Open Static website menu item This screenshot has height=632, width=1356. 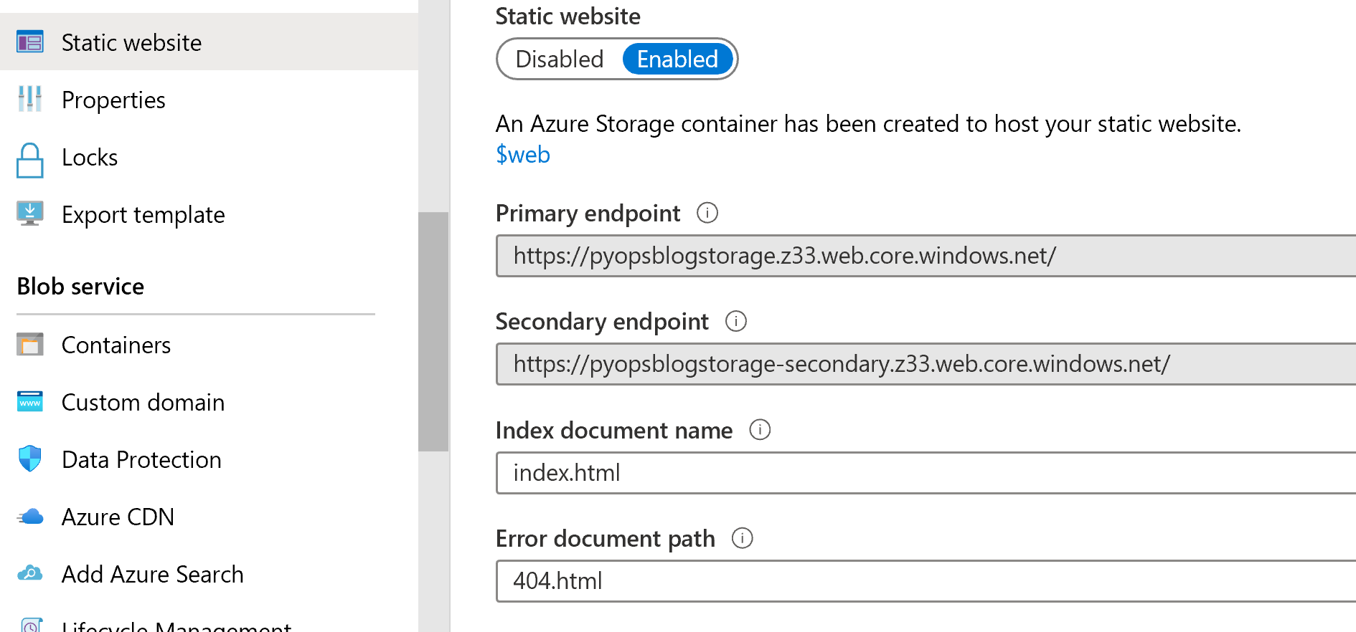pos(209,42)
